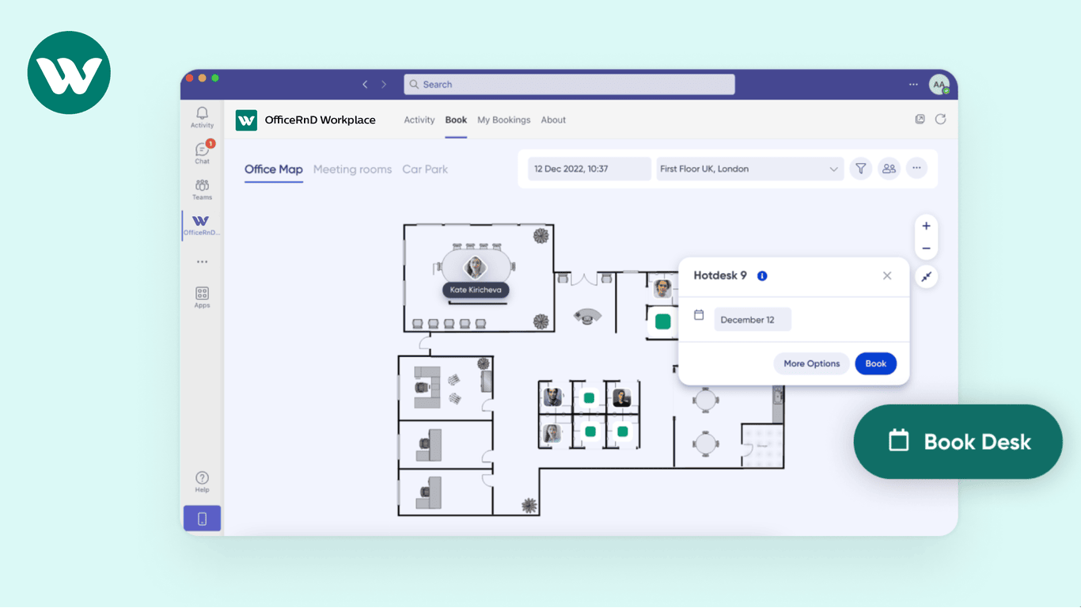Click the Search field in title bar
This screenshot has height=608, width=1081.
click(x=569, y=84)
